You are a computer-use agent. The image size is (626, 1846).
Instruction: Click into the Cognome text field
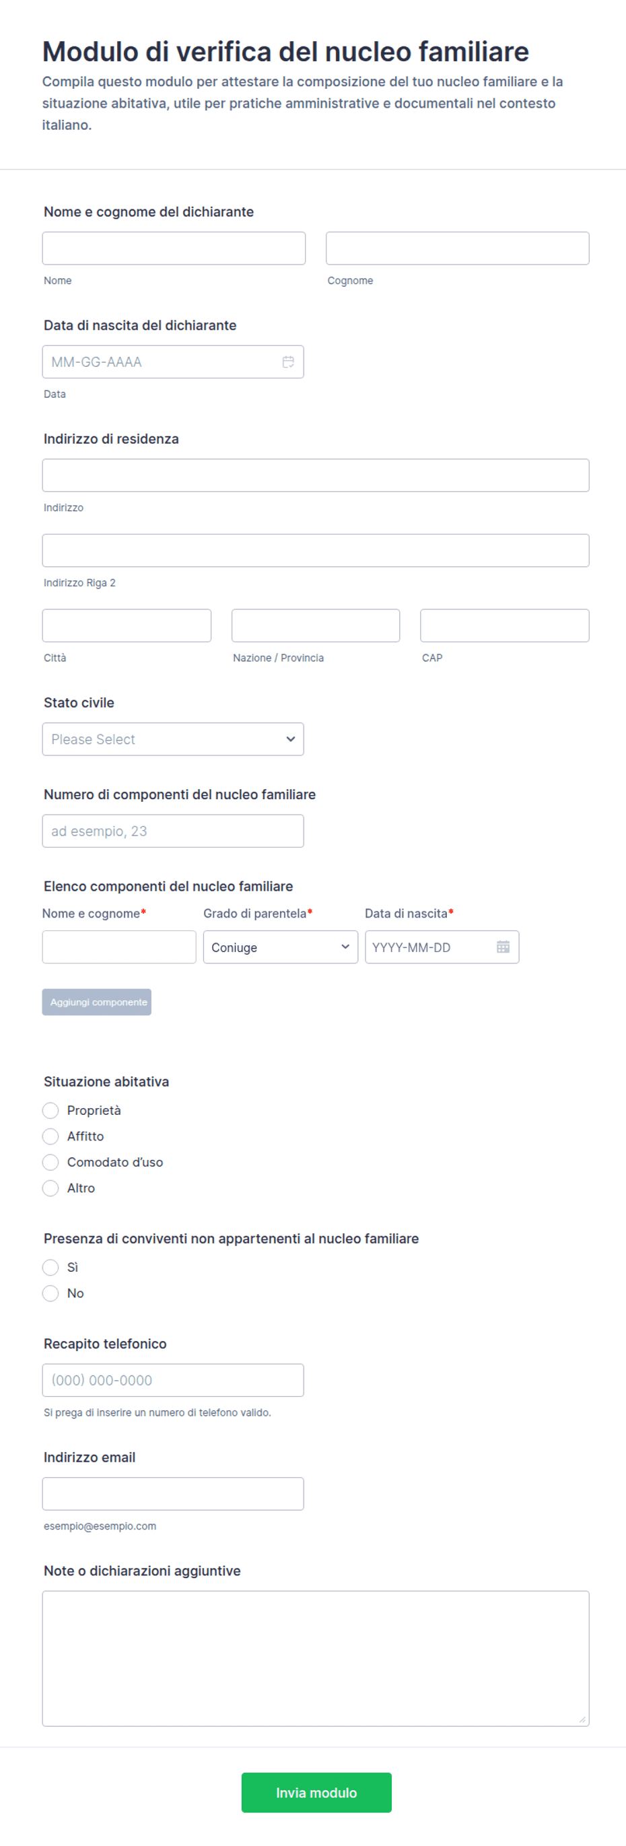pyautogui.click(x=457, y=248)
